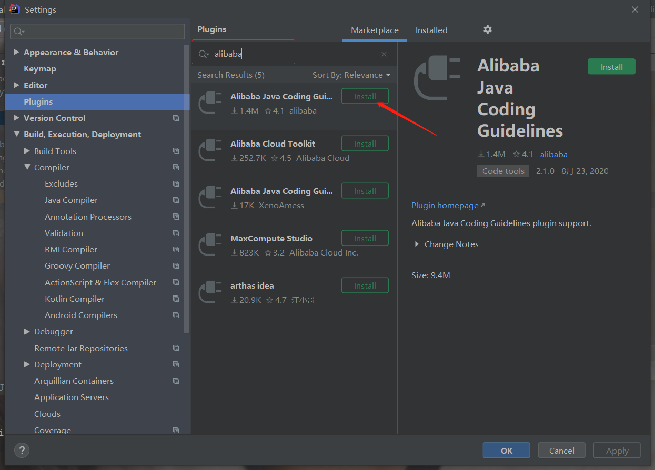655x470 pixels.
Task: Switch to the Marketplace tab
Action: 375,30
